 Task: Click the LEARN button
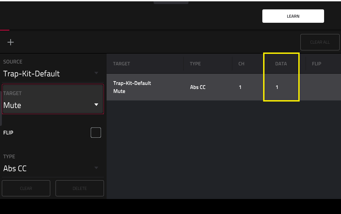[293, 16]
